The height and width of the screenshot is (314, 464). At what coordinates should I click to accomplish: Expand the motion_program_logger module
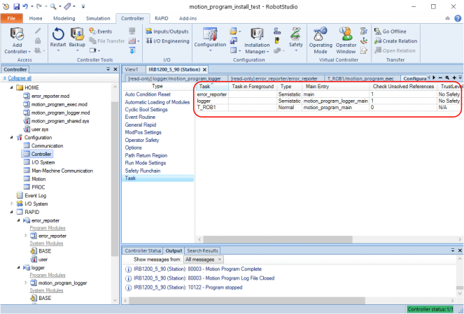pyautogui.click(x=26, y=283)
